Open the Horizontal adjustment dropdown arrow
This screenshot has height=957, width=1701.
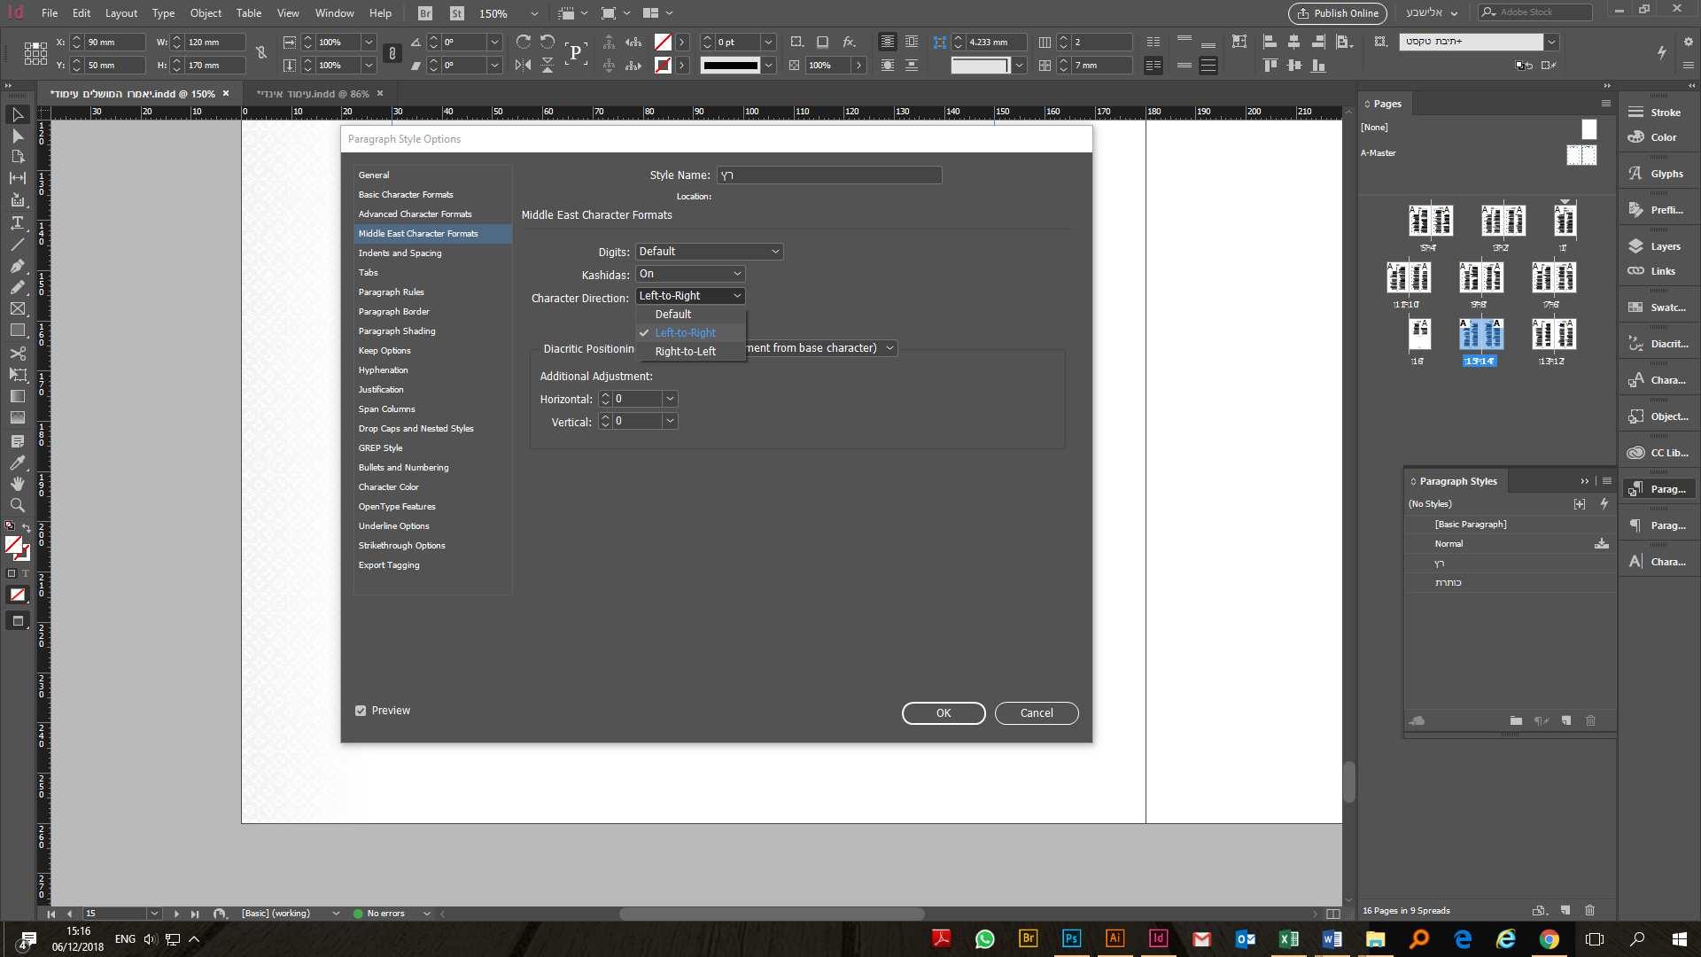click(x=670, y=399)
